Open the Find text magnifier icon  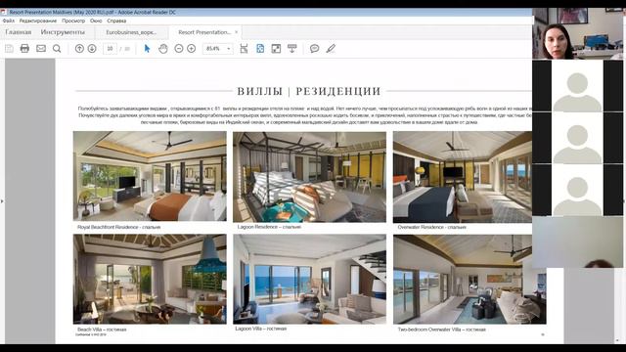click(x=57, y=49)
